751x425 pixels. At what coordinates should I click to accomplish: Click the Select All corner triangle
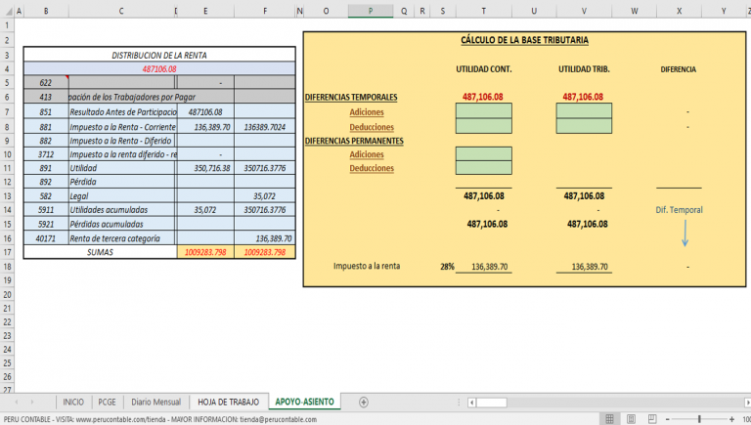click(x=8, y=11)
